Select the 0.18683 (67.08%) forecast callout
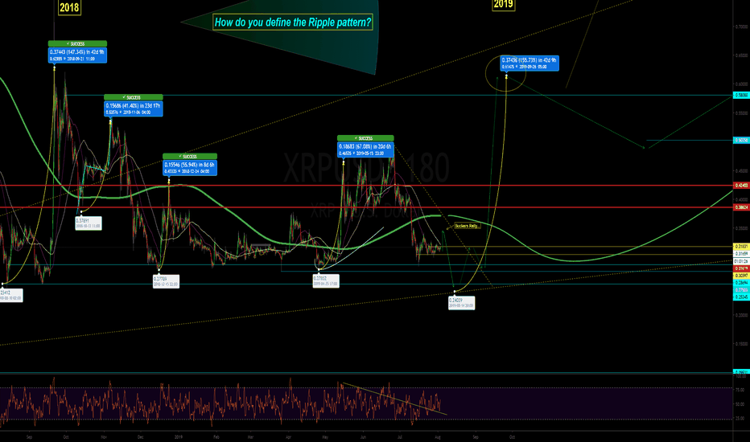The width and height of the screenshot is (750, 442). (x=365, y=149)
